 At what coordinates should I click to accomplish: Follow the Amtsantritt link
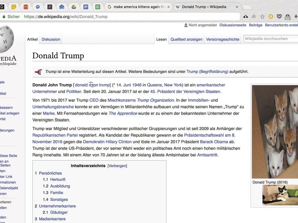tap(207, 155)
